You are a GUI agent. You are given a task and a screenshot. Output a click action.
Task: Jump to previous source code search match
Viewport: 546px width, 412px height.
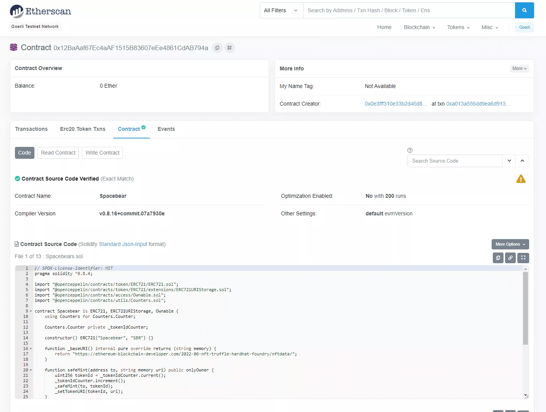[x=522, y=161]
